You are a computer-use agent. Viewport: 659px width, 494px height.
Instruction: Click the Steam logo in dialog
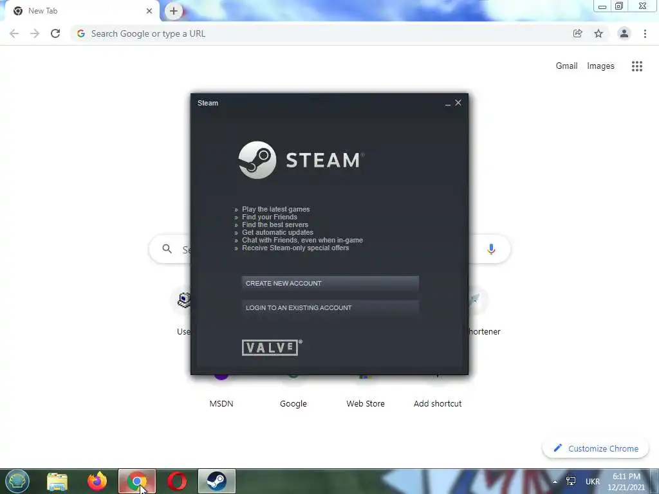(301, 160)
